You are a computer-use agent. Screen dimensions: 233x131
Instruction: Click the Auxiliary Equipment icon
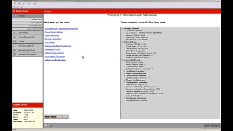(x=15, y=46)
